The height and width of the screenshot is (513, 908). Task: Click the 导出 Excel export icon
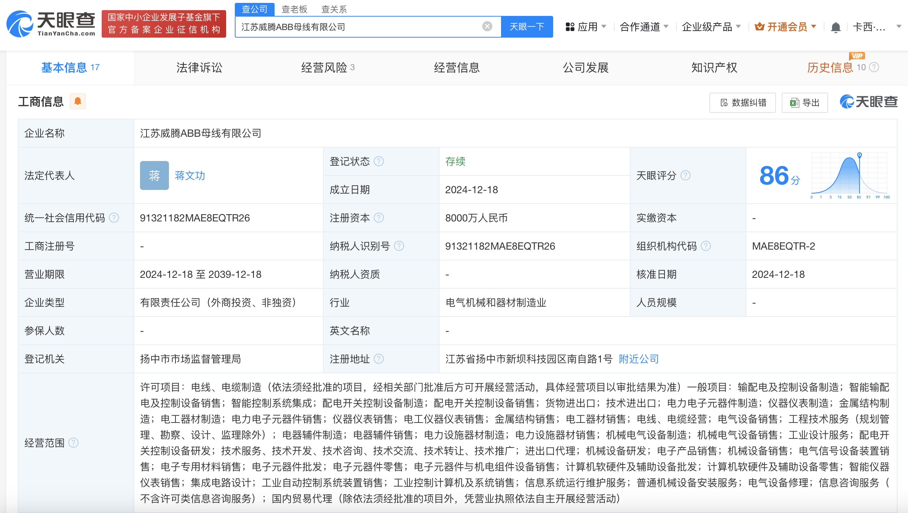click(x=793, y=103)
